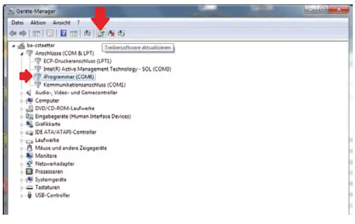This screenshot has height=224, width=355.
Task: Click the port icon of iProgrammer (COM6)
Action: (x=38, y=77)
